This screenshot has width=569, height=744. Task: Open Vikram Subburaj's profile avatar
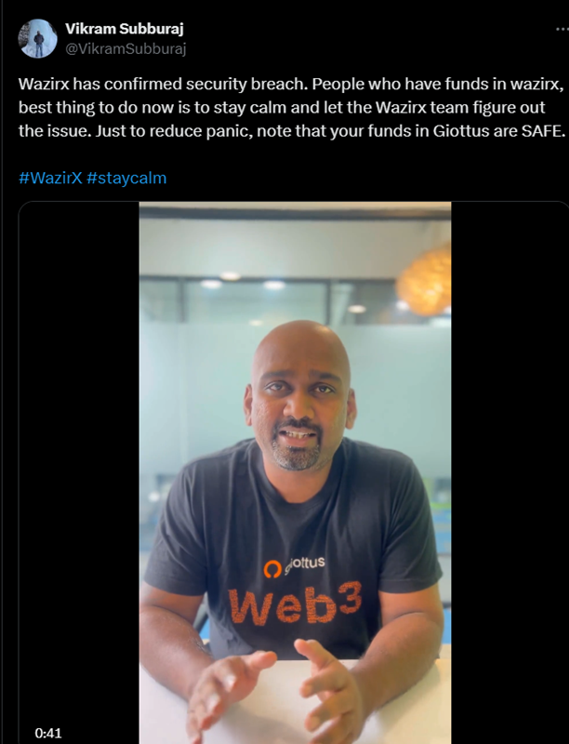(37, 38)
